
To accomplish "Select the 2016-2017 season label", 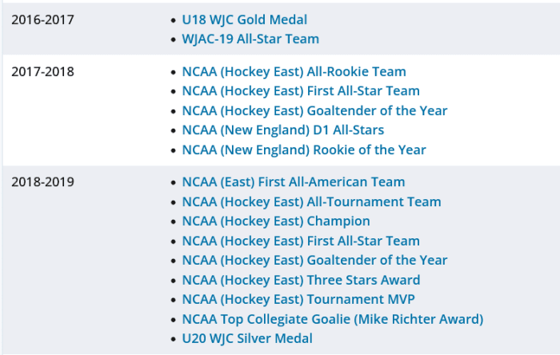I will click(43, 20).
